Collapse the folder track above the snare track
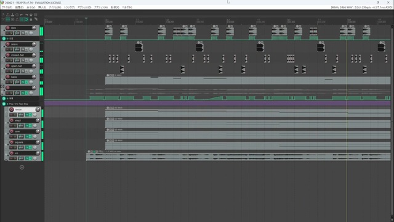The image size is (394, 222). coord(4,38)
